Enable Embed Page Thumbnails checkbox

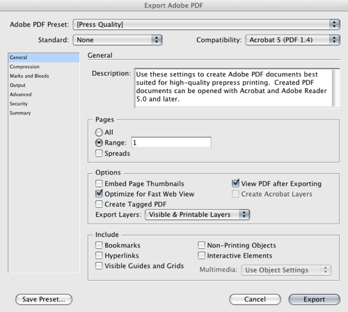coord(99,183)
